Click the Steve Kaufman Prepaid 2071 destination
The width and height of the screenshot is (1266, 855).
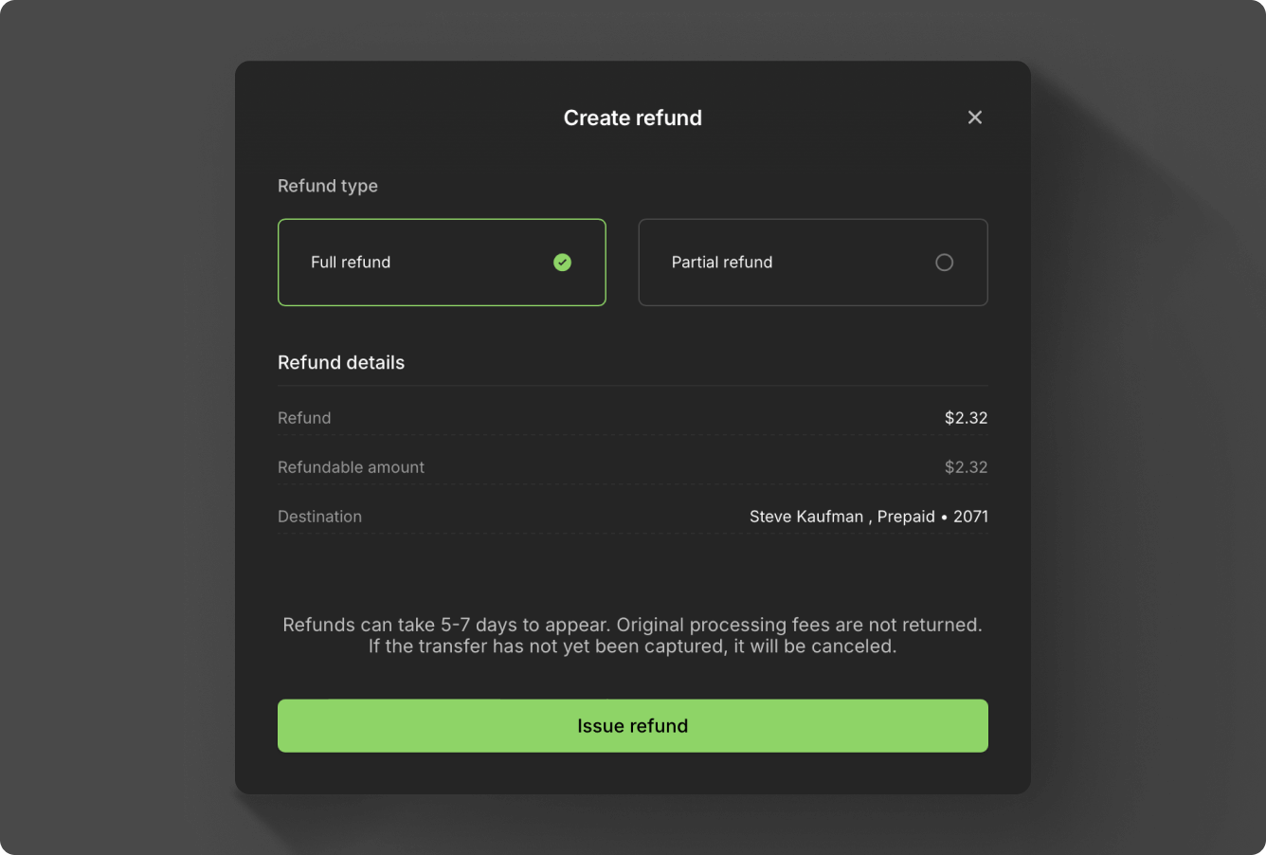[869, 517]
